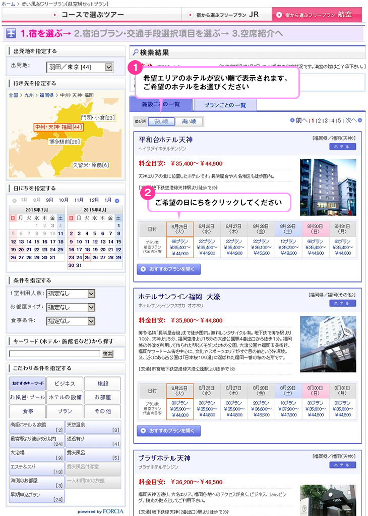The image size is (368, 516).
Task: Click the next page (次へ) arrow icon
Action: coord(360,121)
